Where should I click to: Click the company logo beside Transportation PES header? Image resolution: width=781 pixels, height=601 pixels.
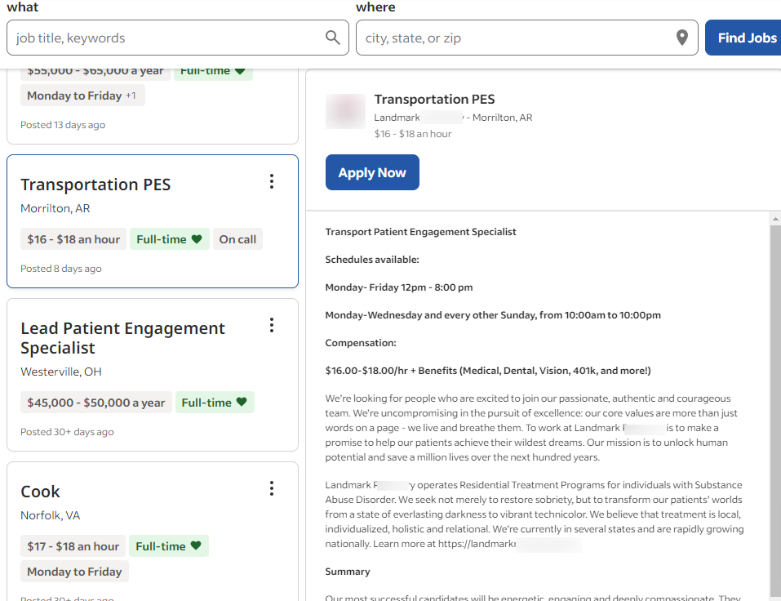coord(345,112)
